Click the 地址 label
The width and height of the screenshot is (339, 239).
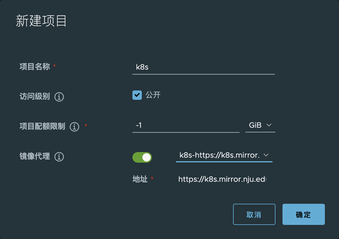(140, 179)
